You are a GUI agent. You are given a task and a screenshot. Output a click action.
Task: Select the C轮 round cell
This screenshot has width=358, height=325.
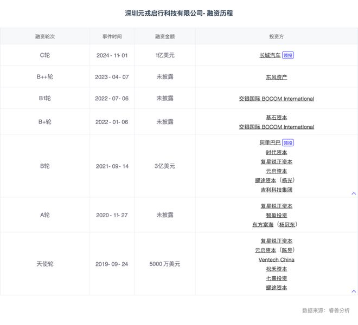click(x=44, y=55)
